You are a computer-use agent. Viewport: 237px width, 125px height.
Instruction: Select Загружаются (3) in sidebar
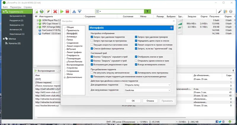[x=17, y=16]
